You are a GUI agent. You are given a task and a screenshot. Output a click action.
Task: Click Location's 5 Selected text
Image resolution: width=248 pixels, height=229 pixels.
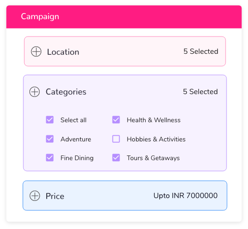[x=201, y=52]
